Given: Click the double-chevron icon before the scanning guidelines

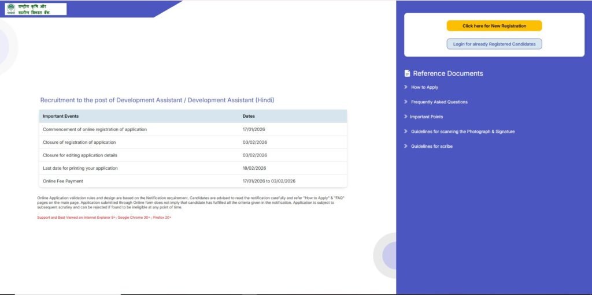Looking at the screenshot, I should [x=406, y=132].
